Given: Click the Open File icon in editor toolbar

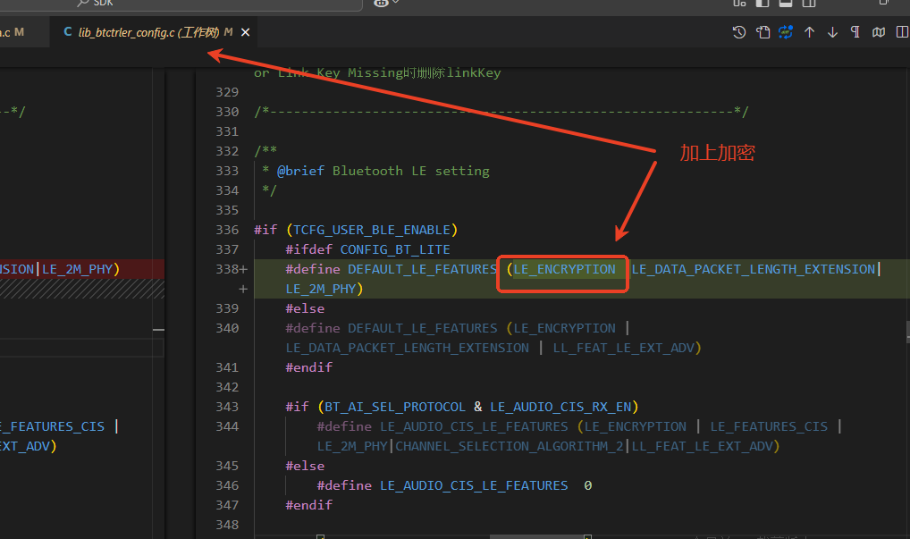Looking at the screenshot, I should pos(763,32).
